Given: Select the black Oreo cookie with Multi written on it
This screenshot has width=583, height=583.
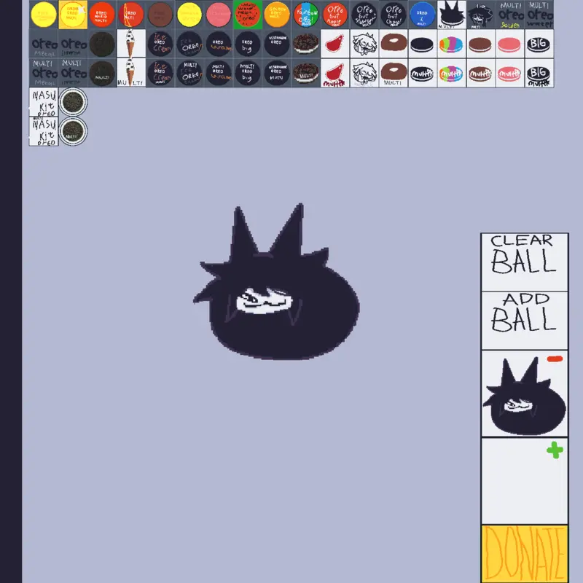Looking at the screenshot, I should [423, 74].
